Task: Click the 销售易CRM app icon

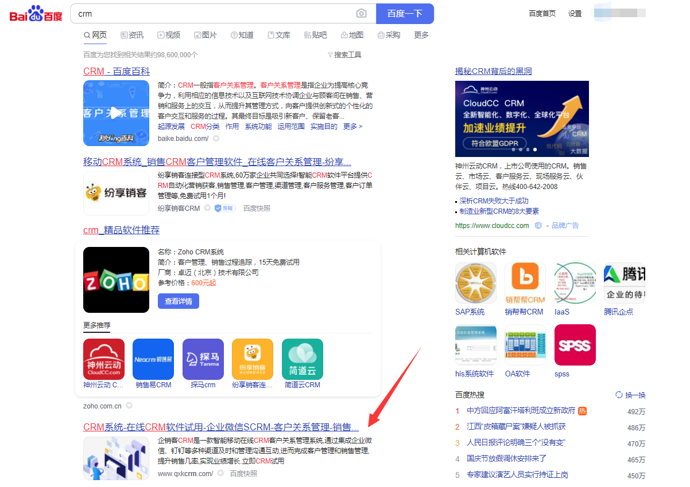Action: (x=153, y=359)
